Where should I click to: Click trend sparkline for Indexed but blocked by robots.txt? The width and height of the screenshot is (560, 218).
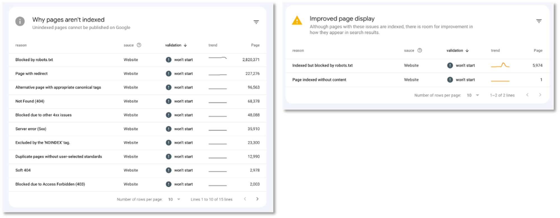coord(500,65)
